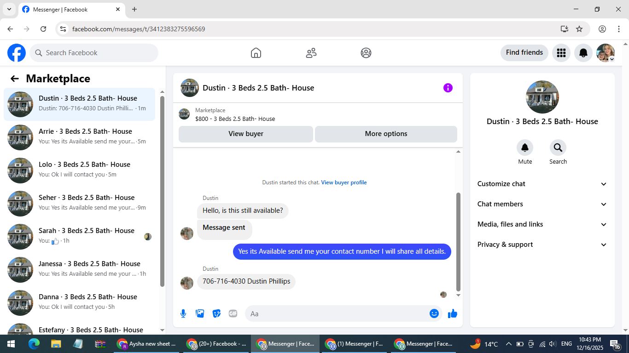Go back using the Marketplace back arrow
The width and height of the screenshot is (629, 353).
[x=15, y=79]
